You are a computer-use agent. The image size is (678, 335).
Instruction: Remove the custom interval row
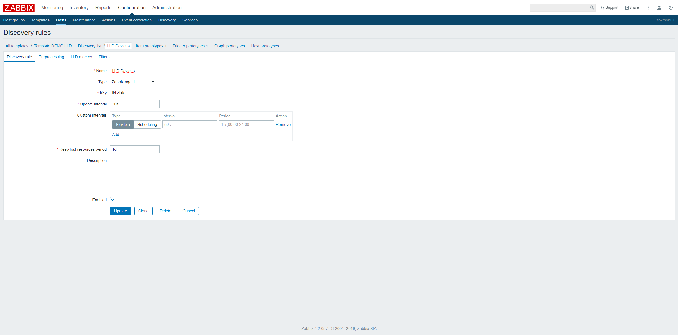(283, 125)
